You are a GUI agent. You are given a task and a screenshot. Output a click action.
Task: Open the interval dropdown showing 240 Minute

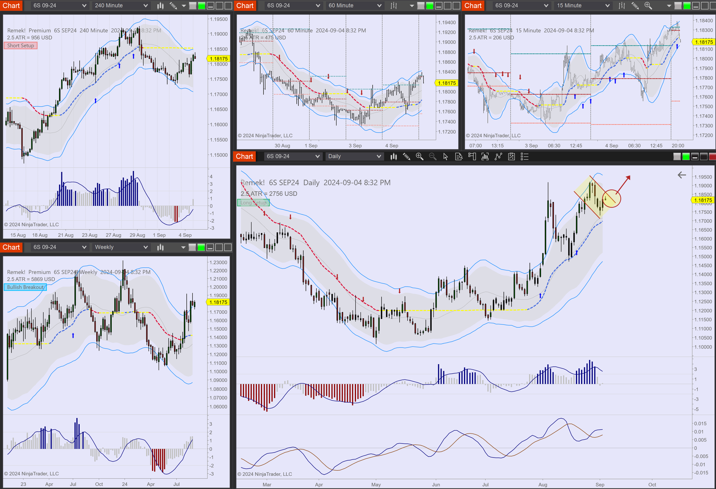[121, 5]
